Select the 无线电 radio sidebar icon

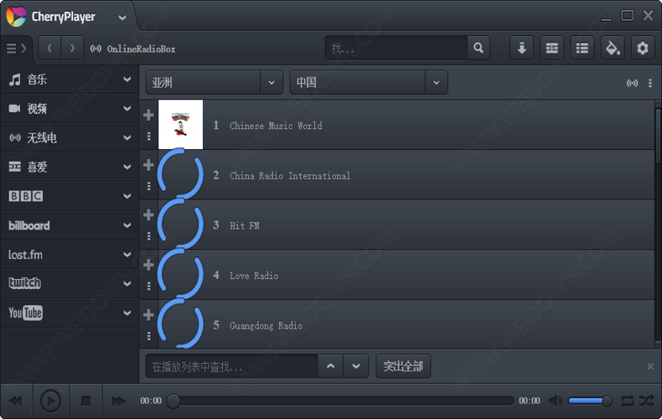point(15,137)
